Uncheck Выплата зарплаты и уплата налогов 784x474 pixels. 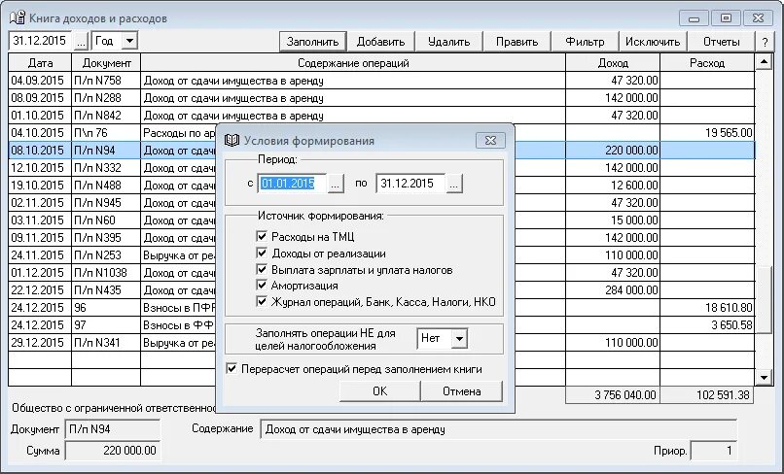262,269
